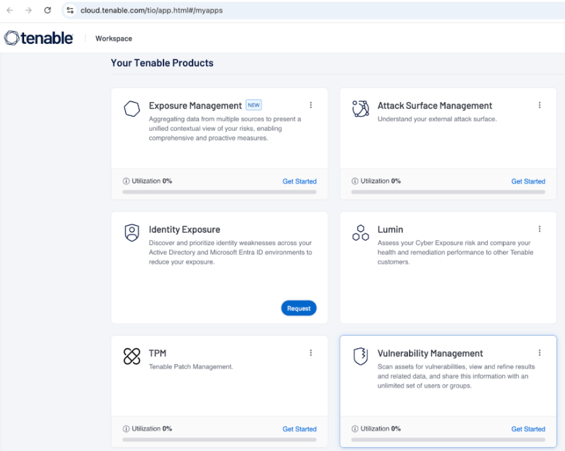Click the browser address bar URL
565x451 pixels.
(151, 10)
